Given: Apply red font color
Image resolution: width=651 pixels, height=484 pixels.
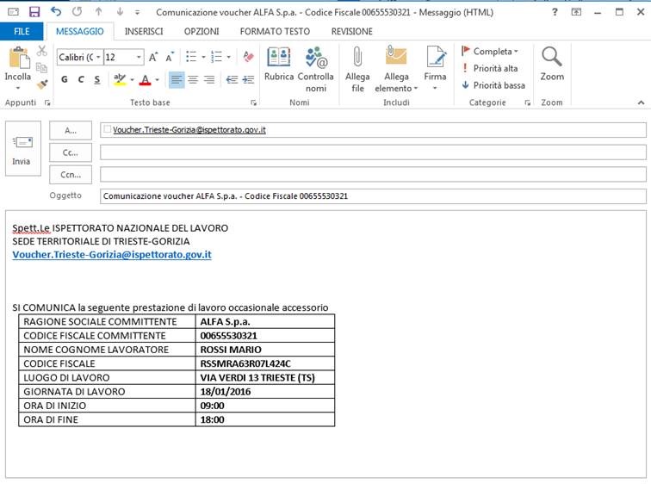Looking at the screenshot, I should [145, 79].
